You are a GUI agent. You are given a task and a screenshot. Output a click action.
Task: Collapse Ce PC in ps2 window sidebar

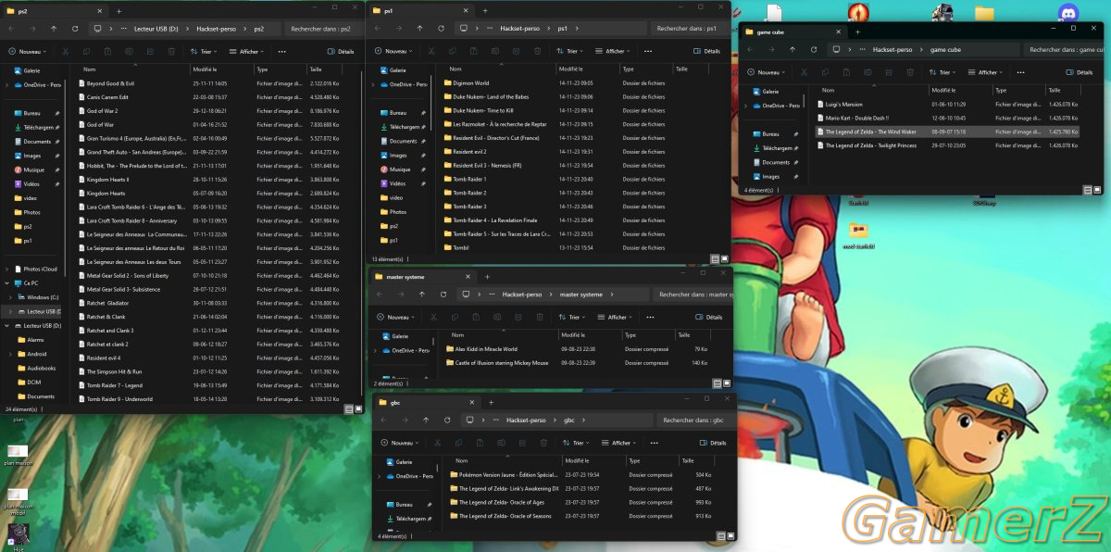click(7, 282)
